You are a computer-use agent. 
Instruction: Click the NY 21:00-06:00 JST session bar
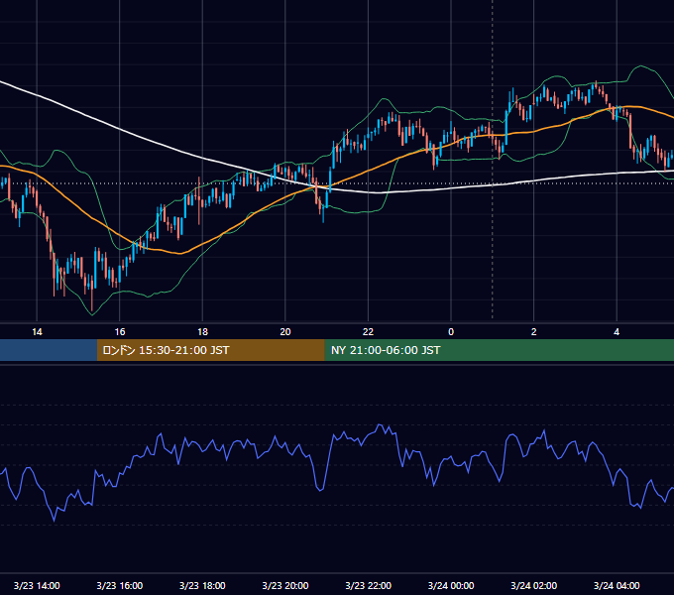(x=499, y=350)
